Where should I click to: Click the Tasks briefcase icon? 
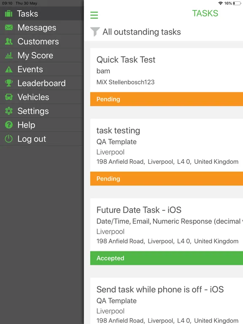(8, 13)
